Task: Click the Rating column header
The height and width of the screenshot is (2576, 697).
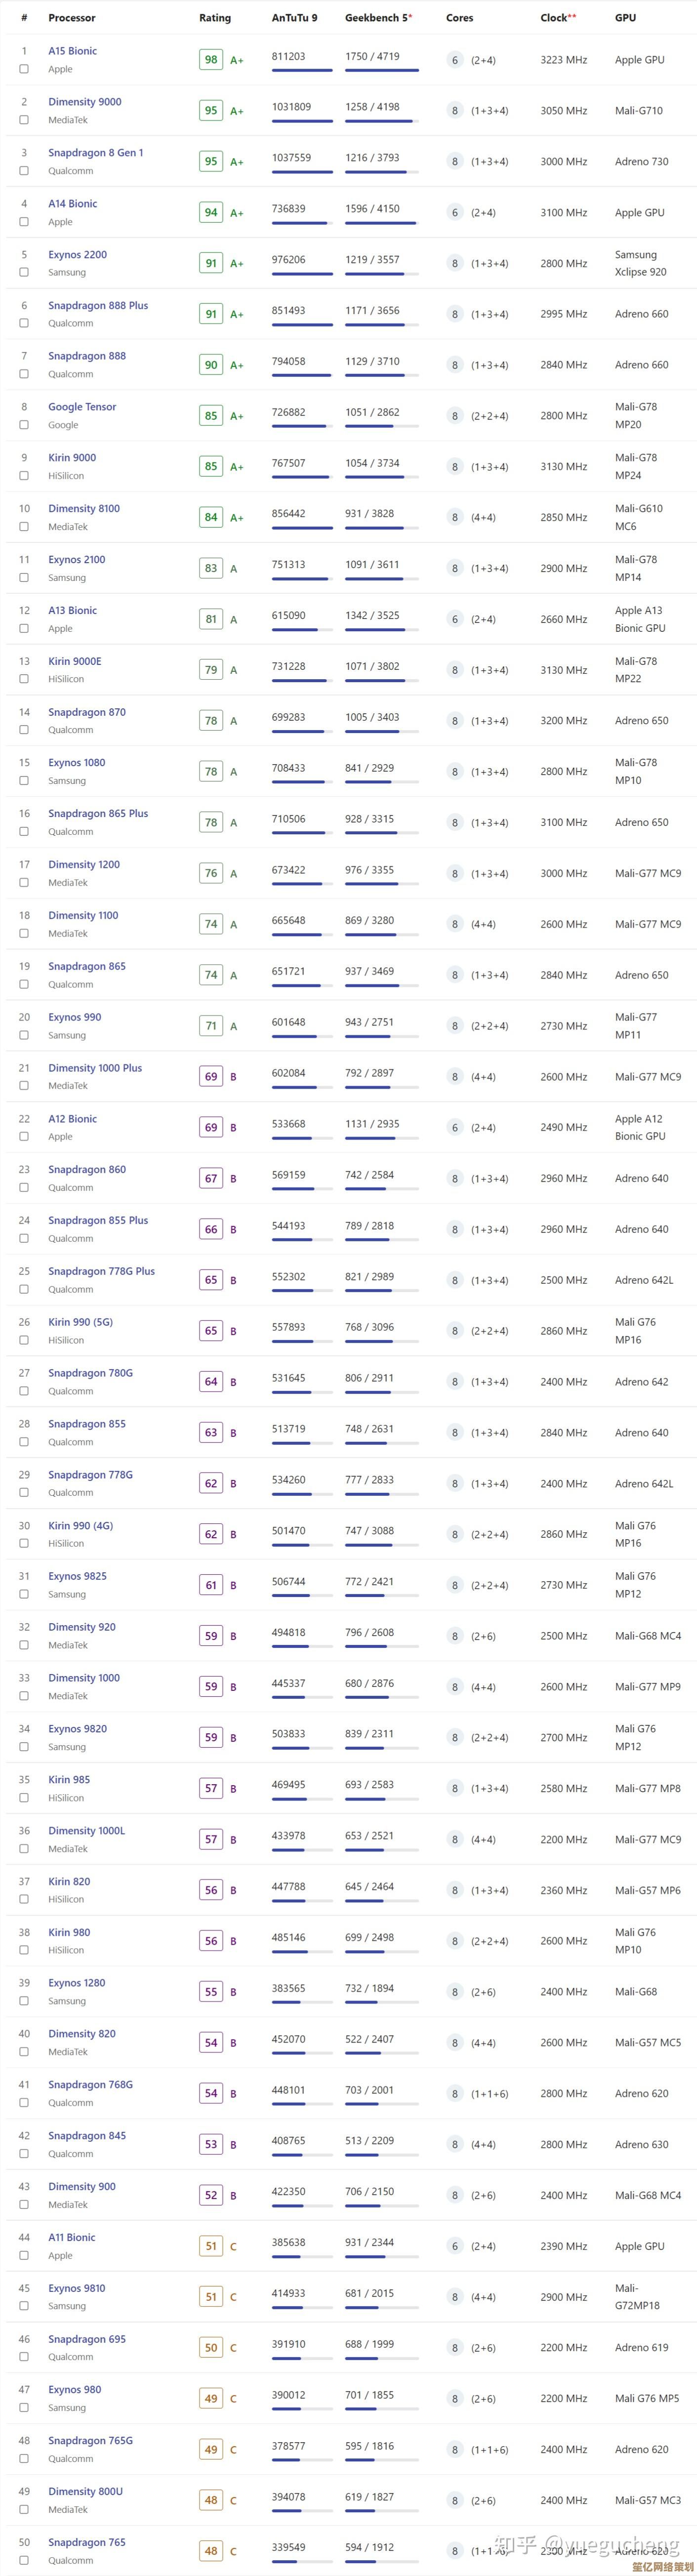Action: tap(215, 18)
